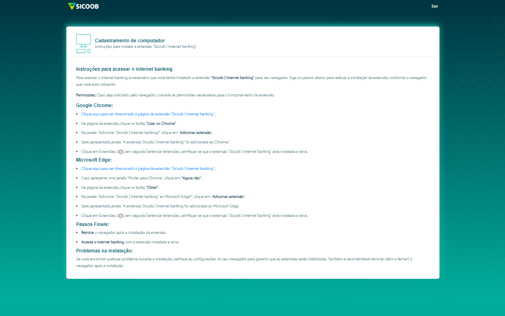The height and width of the screenshot is (316, 505).
Task: Click the 'Google Chrome:' section heading
Action: (x=95, y=105)
